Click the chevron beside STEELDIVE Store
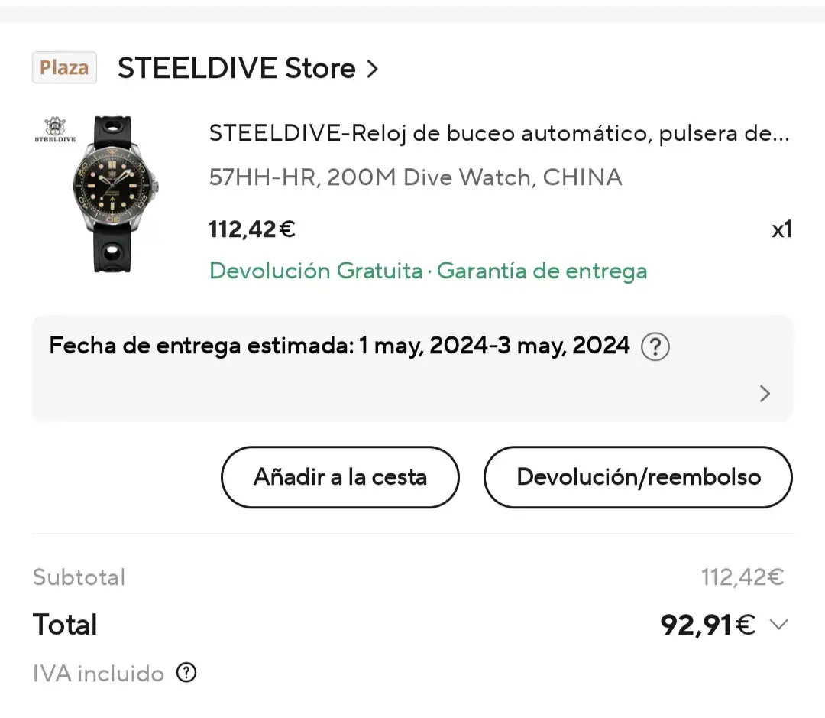825x718 pixels. pos(372,70)
